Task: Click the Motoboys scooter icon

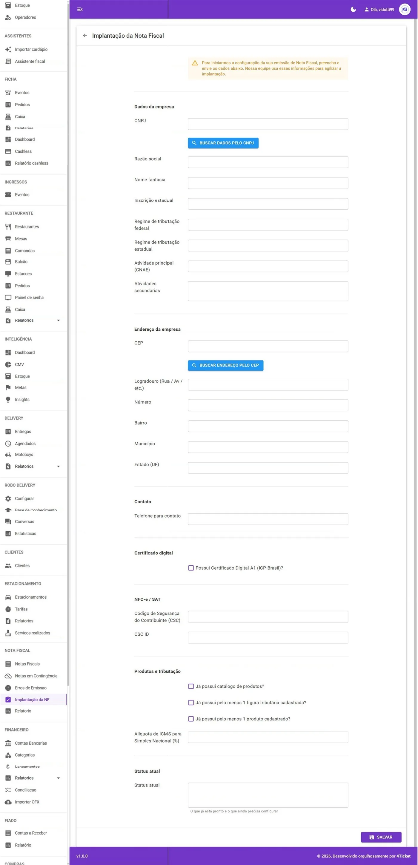Action: click(x=8, y=455)
